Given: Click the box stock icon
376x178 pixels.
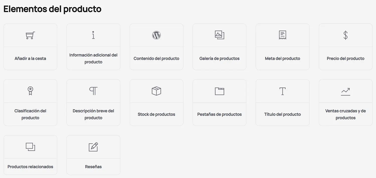Looking at the screenshot, I should tap(156, 91).
